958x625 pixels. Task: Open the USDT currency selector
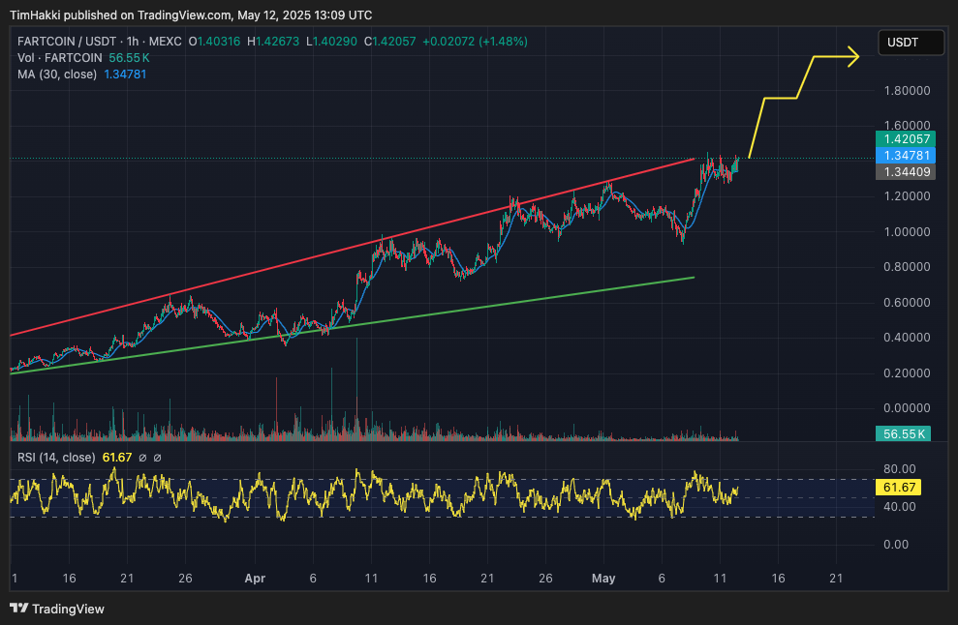tap(911, 43)
